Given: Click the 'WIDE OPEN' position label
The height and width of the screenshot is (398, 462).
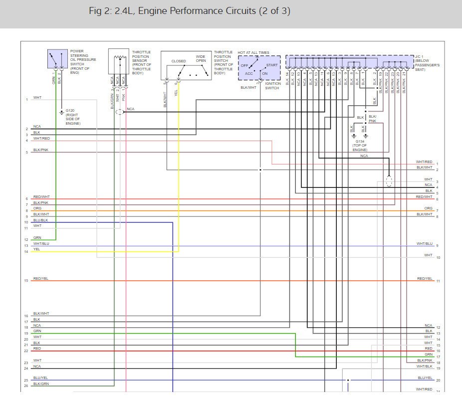Looking at the screenshot, I should 201,59.
